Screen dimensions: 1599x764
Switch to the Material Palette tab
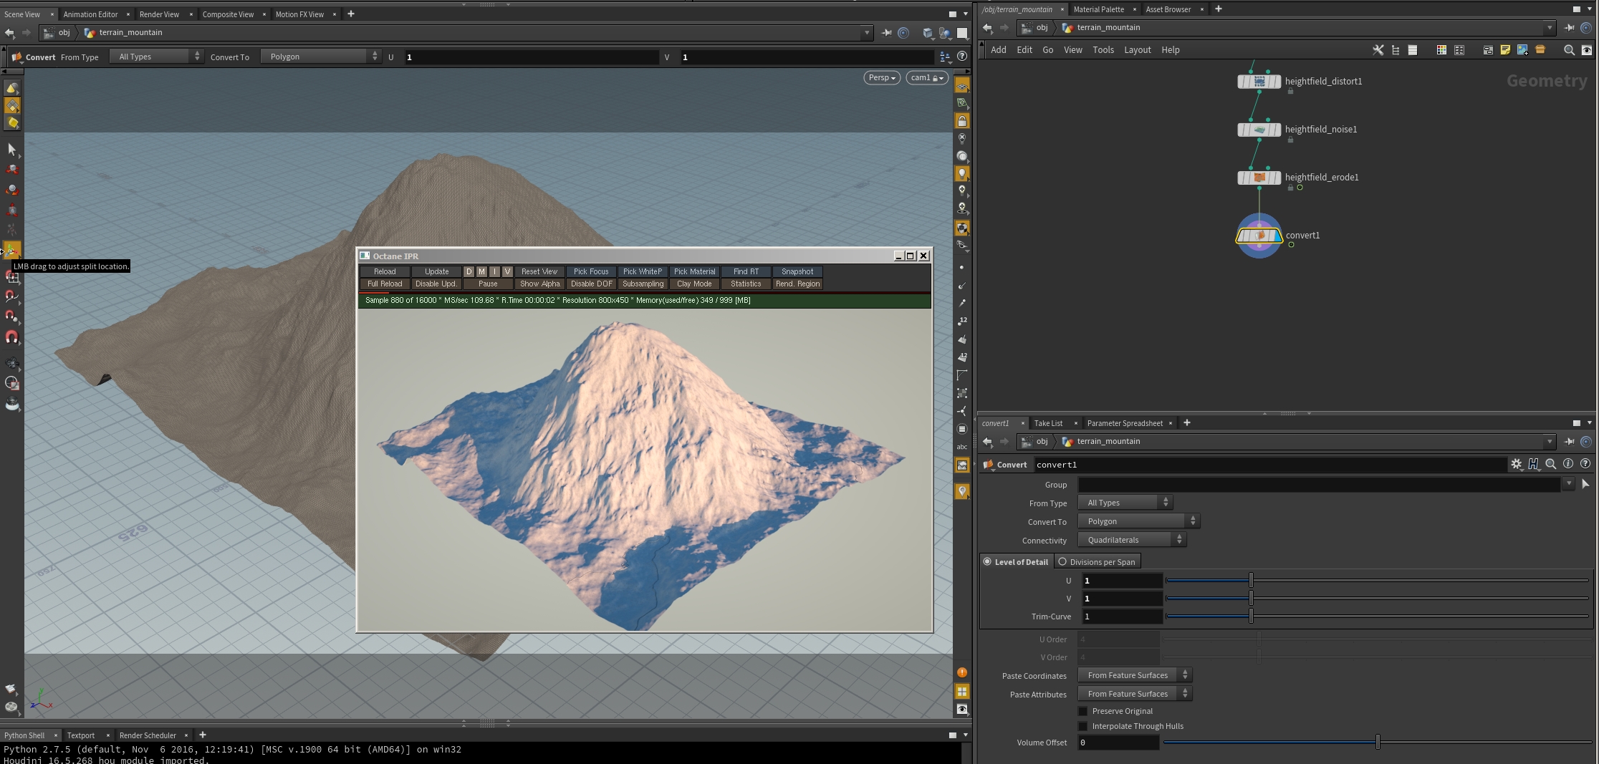click(1098, 9)
